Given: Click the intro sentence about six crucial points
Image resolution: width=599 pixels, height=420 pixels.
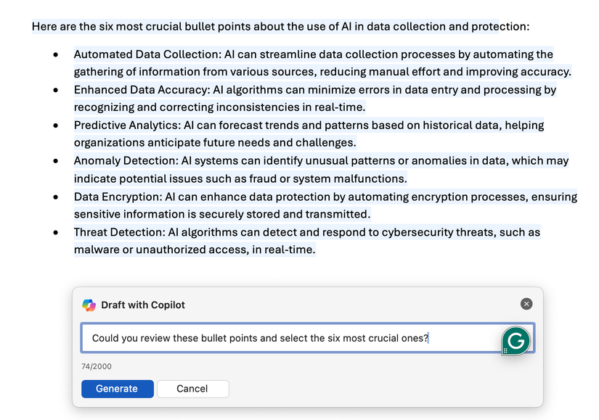Looking at the screenshot, I should tap(280, 27).
